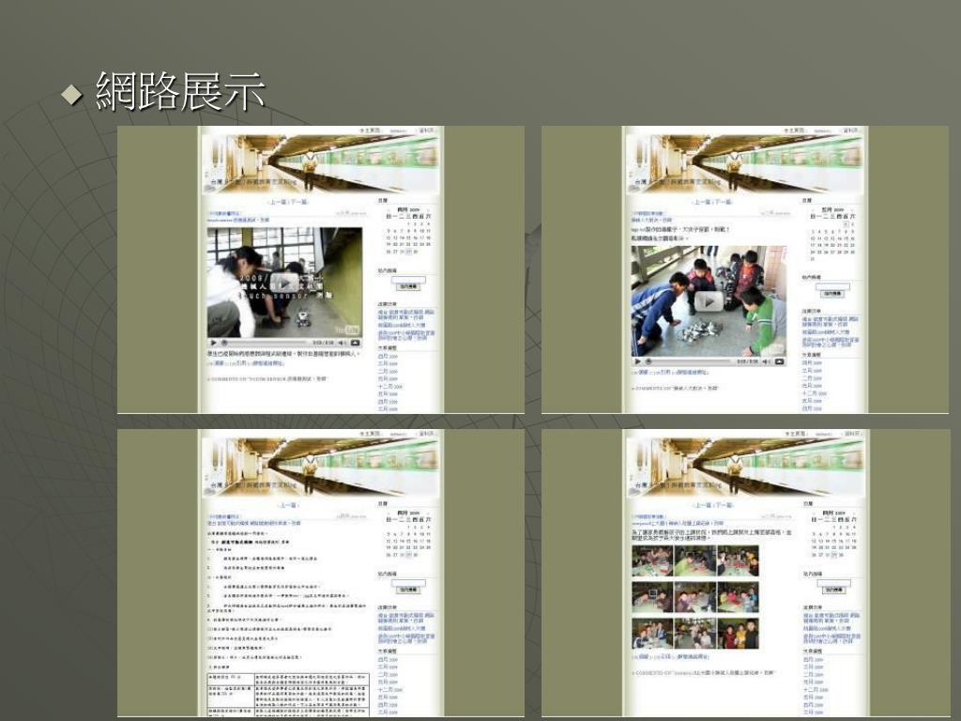Click 下一篇 above the kids video post
The width and height of the screenshot is (961, 721).
tap(723, 202)
